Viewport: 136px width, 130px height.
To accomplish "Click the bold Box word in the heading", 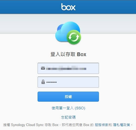I will pos(81,54).
